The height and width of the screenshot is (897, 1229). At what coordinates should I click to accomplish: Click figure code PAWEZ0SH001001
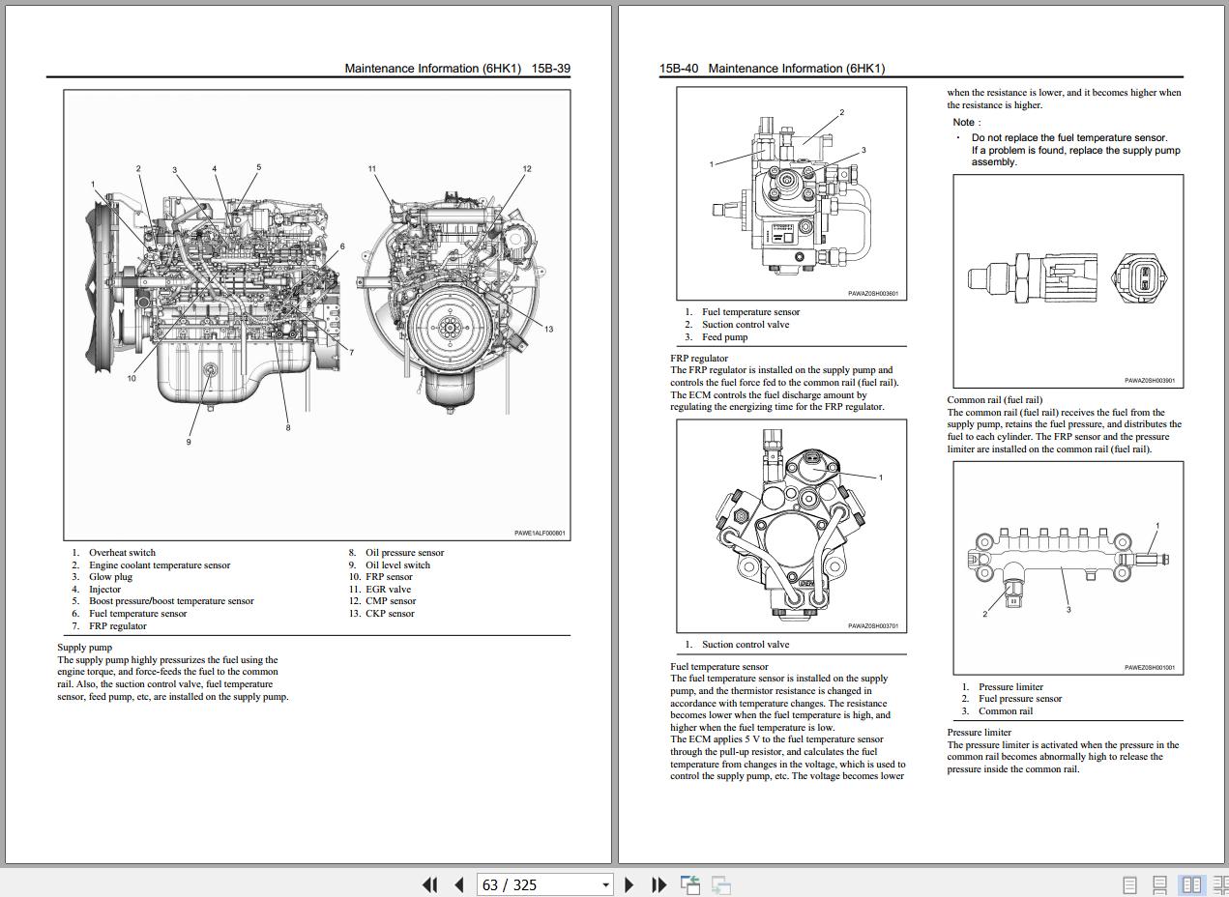(1150, 668)
